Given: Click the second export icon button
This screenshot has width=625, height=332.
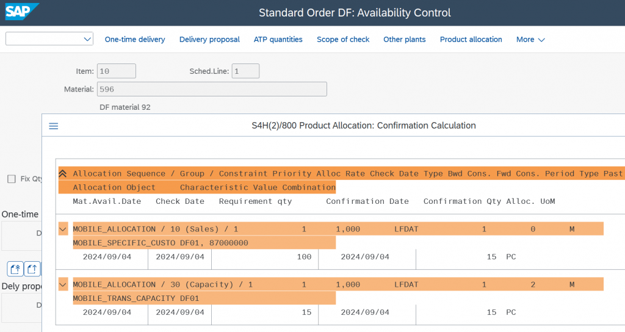Looking at the screenshot, I should (32, 269).
